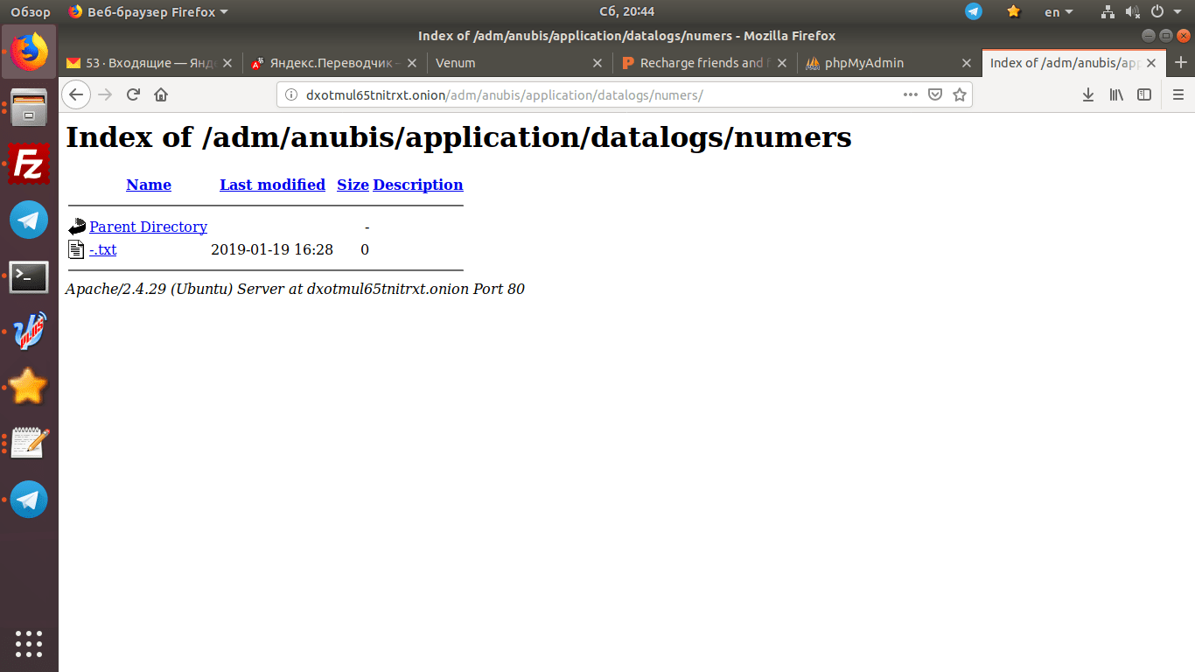Sort the listing by Size
1195x672 pixels.
pyautogui.click(x=353, y=185)
